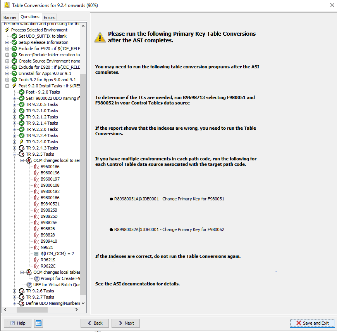The height and width of the screenshot is (332, 337).
Task: Click tree vertical scrollbar up arrow
Action: coord(83,26)
